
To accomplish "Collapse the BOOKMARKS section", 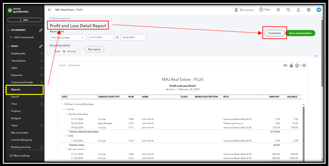I will pyautogui.click(x=8, y=30).
